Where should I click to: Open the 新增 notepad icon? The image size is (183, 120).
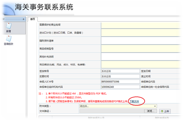pos(9,26)
